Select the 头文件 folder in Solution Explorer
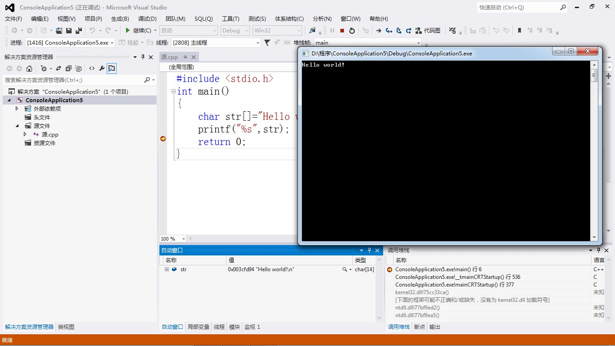The width and height of the screenshot is (615, 346). 42,117
